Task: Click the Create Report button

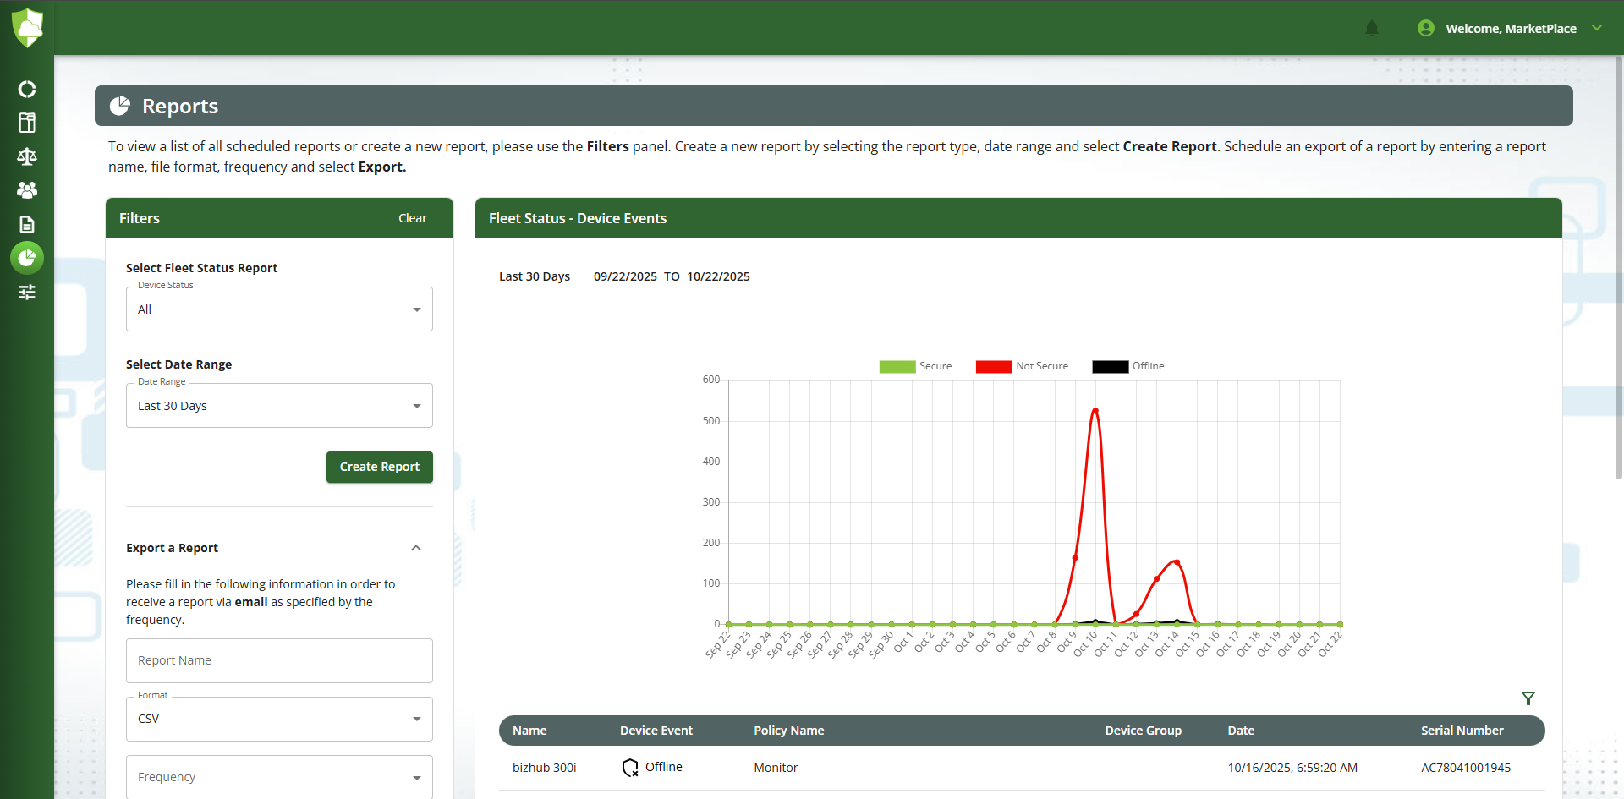Action: click(x=379, y=467)
